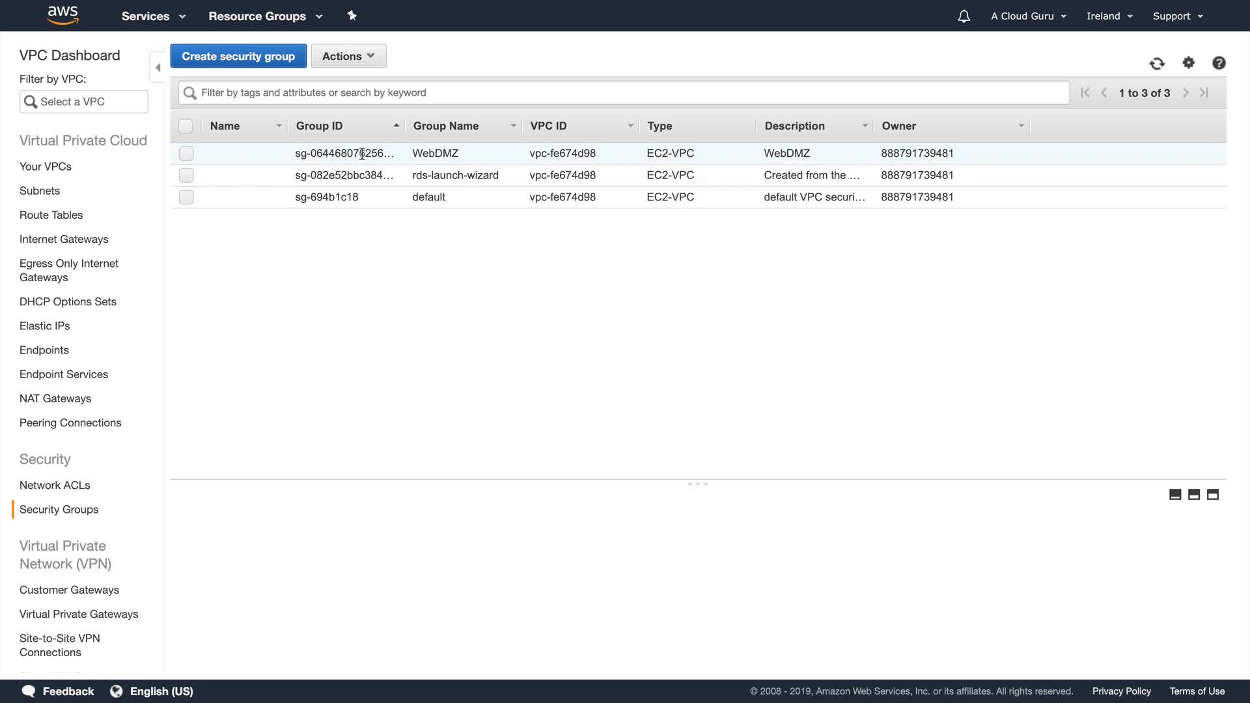Collapse the left navigation pane arrow
Viewport: 1250px width, 703px height.
coord(158,67)
